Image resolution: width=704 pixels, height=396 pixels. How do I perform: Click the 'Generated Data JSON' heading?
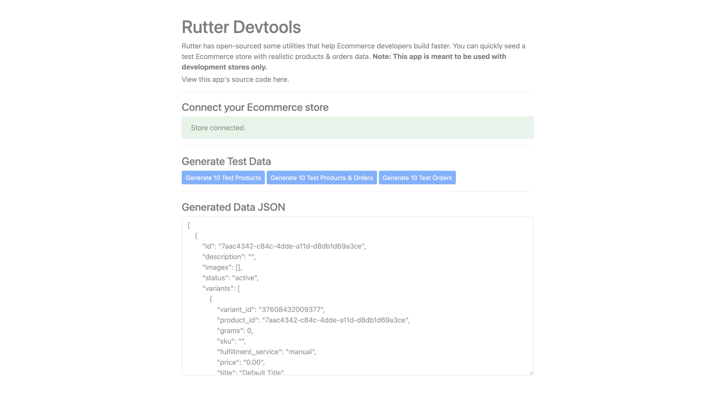[233, 207]
